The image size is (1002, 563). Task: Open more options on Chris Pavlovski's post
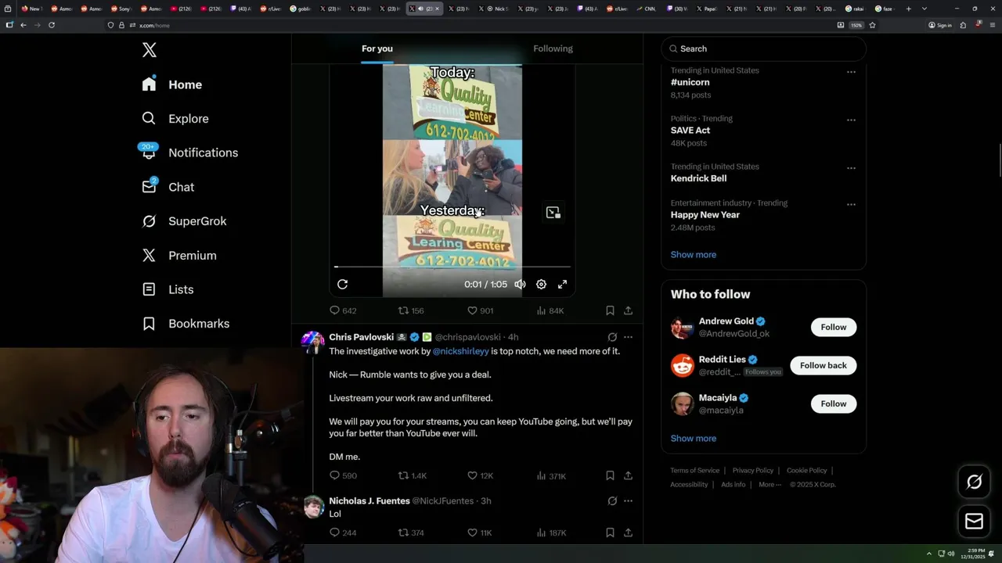(628, 337)
